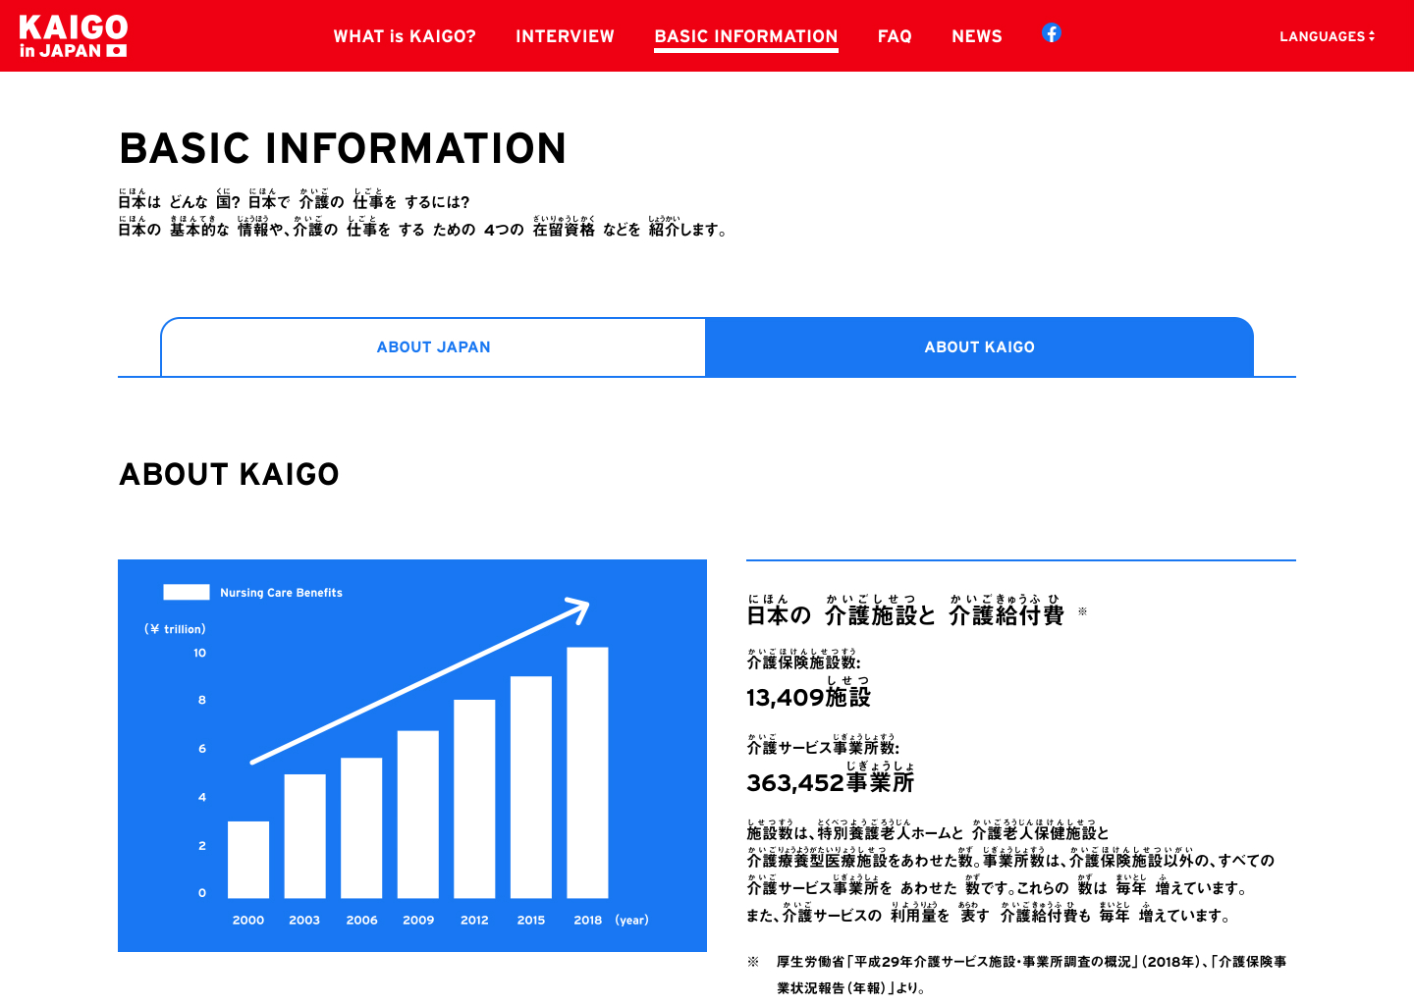The image size is (1414, 1005).
Task: Click the ABOUT KAIGO section heading
Action: tap(229, 475)
